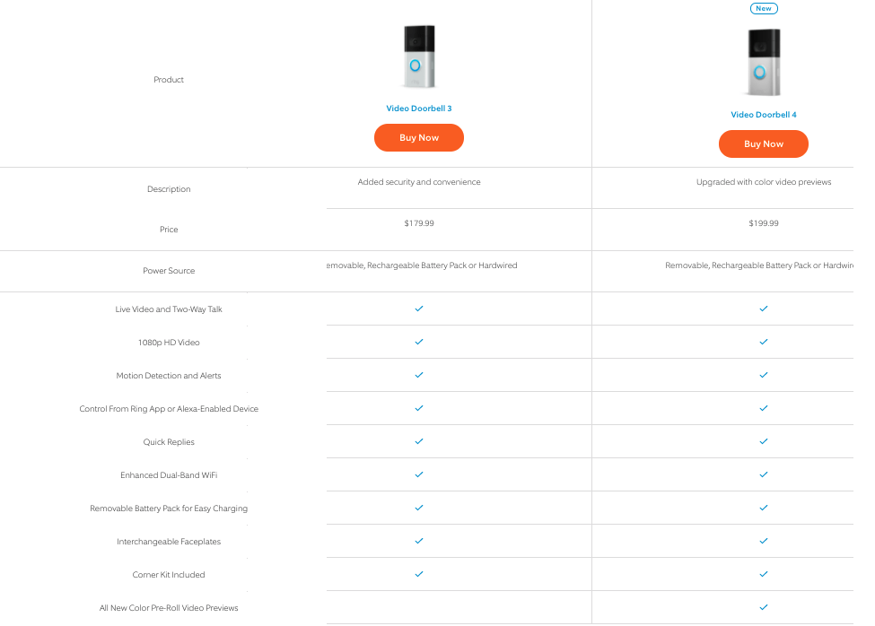This screenshot has height=626, width=875.
Task: Click 'Added security and convenience' description
Action: [419, 182]
